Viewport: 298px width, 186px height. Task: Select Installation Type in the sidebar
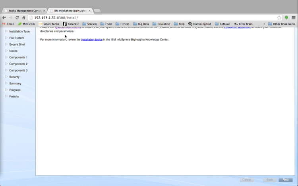click(19, 31)
